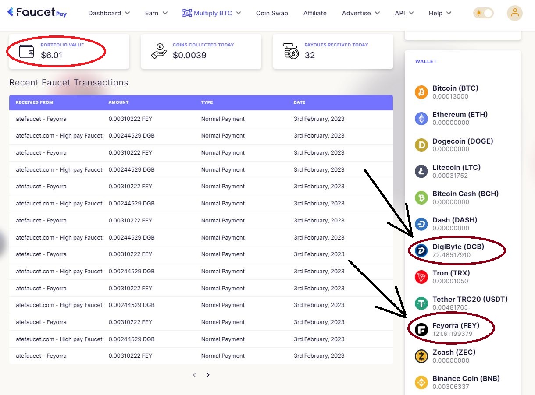
Task: Click the Bitcoin Cash (BCH) coin icon
Action: point(421,197)
